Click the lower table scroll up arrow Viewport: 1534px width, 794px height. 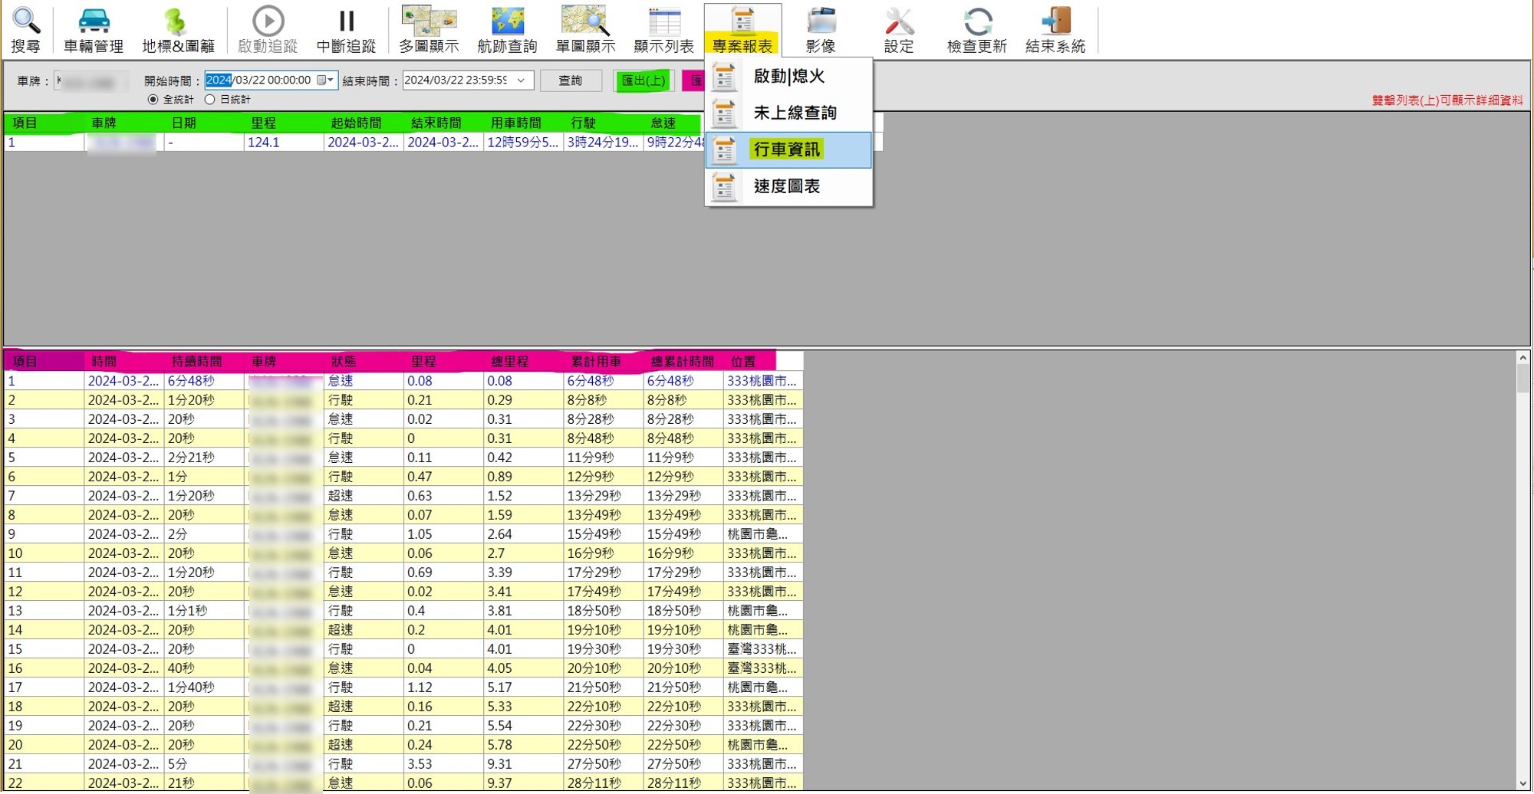1522,358
